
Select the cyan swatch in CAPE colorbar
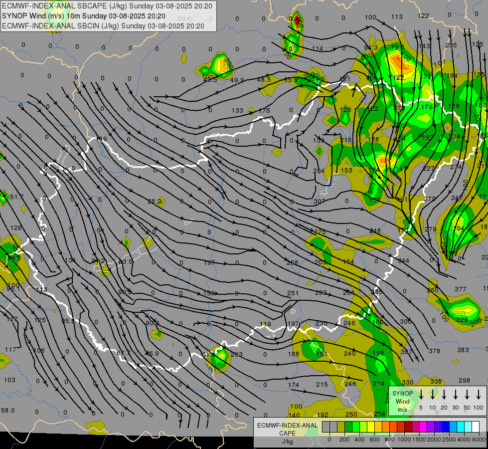[461, 427]
